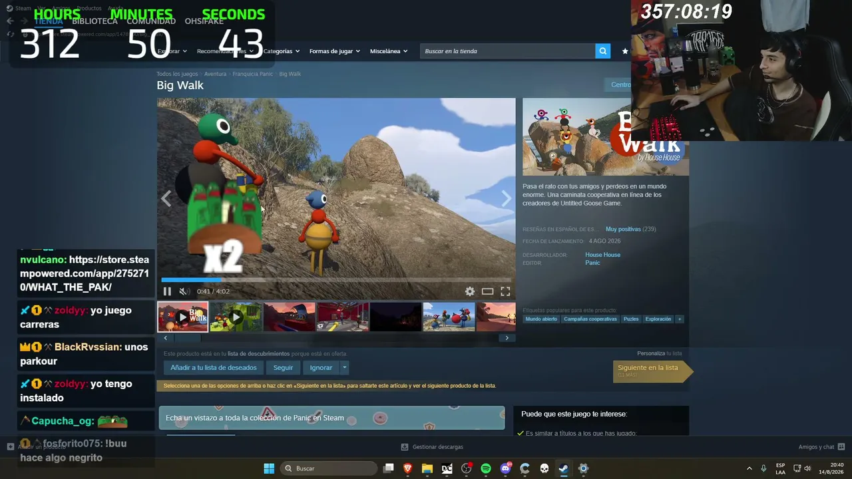Open the Franquicia Panic breadcrumb
This screenshot has height=479, width=852.
252,74
